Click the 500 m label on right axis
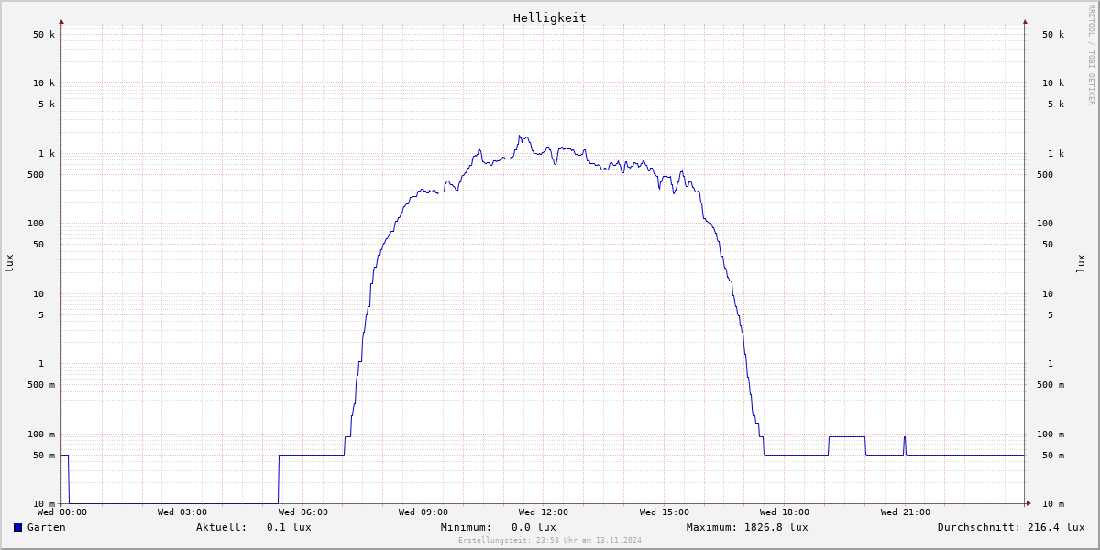1100x550 pixels. pyautogui.click(x=1050, y=385)
